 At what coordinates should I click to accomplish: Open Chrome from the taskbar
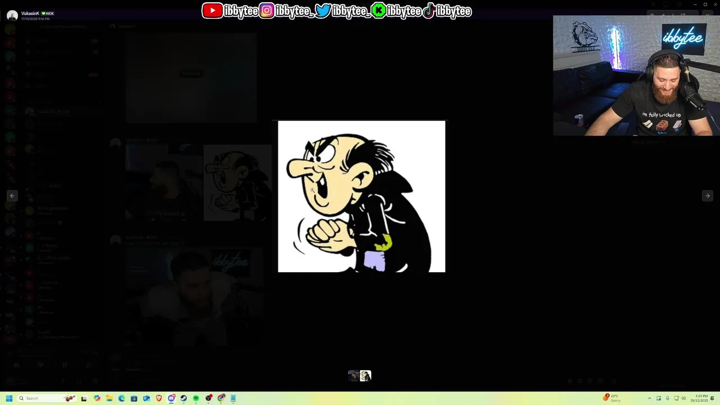[x=221, y=398]
